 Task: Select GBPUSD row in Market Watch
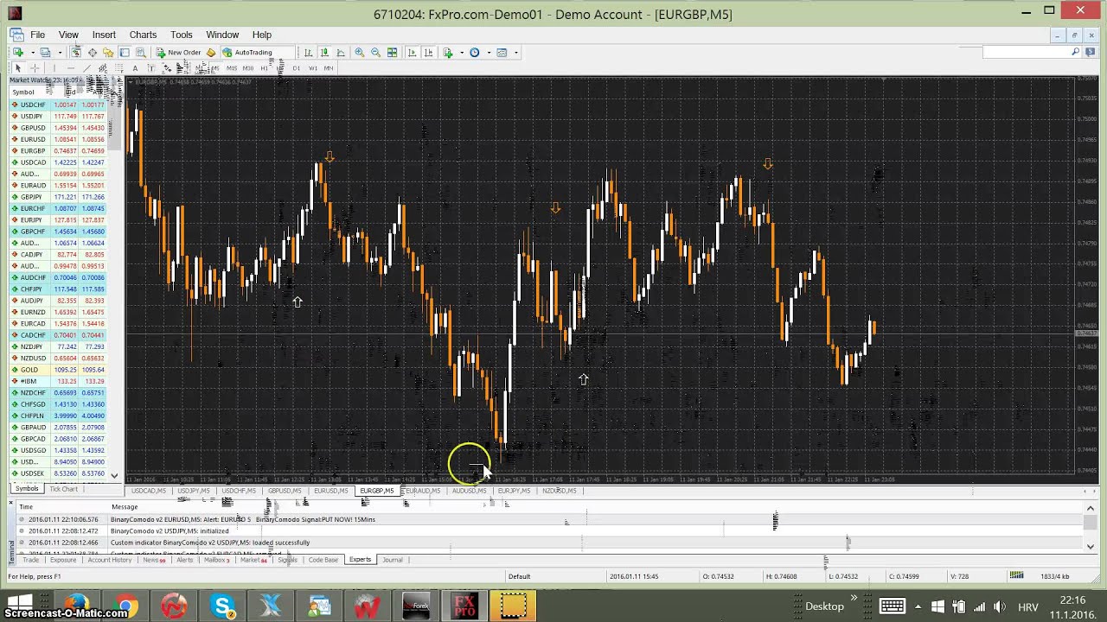coord(58,128)
